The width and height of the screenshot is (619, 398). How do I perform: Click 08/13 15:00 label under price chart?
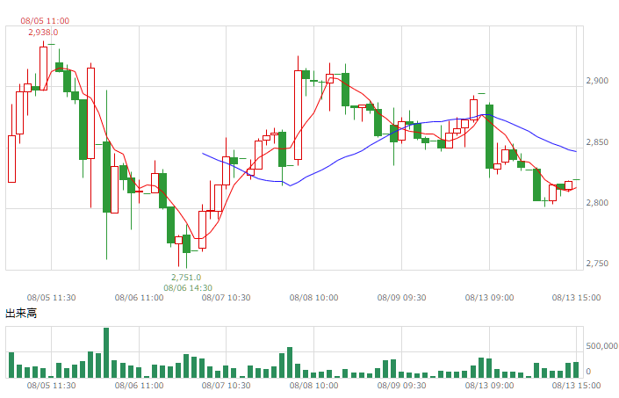(x=576, y=298)
